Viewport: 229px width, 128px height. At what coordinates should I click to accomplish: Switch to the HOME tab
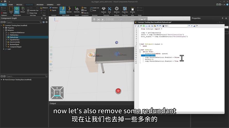[x=11, y=5]
